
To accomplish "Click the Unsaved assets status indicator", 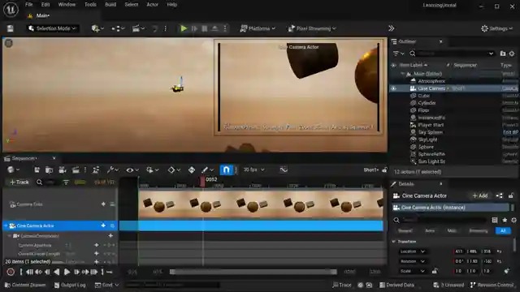I will coord(448,285).
